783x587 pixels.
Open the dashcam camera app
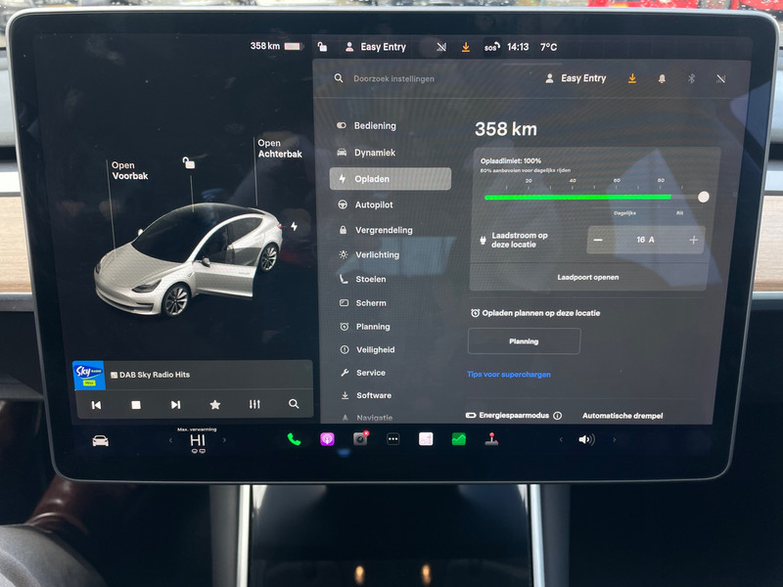(x=360, y=439)
